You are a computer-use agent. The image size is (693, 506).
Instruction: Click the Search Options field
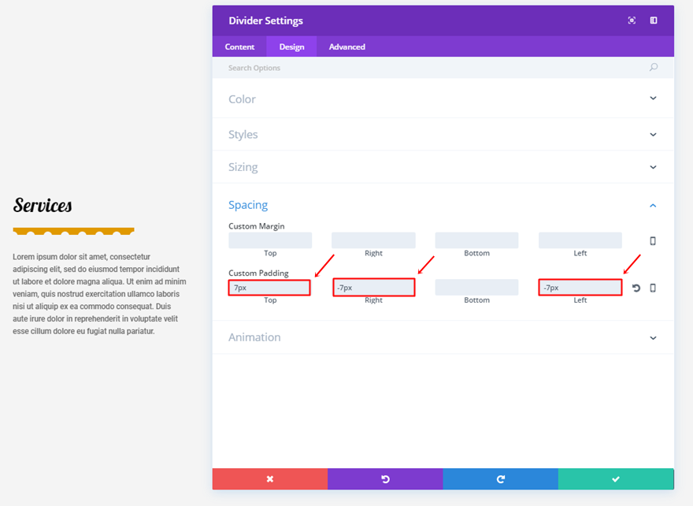coord(433,68)
